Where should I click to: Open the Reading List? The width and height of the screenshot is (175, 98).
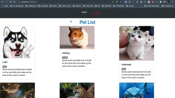pos(168,6)
